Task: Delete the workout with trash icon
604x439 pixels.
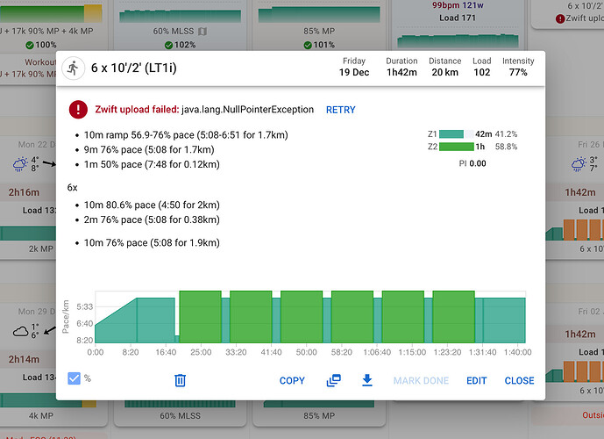Action: click(x=180, y=380)
